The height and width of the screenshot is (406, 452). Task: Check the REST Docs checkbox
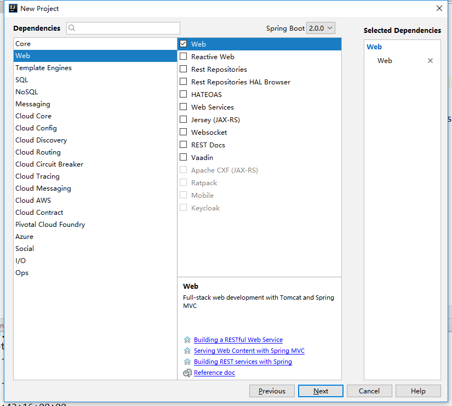pos(184,145)
